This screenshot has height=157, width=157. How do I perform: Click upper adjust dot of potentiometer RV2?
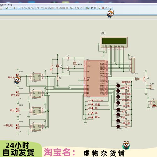pyautogui.click(x=17, y=92)
